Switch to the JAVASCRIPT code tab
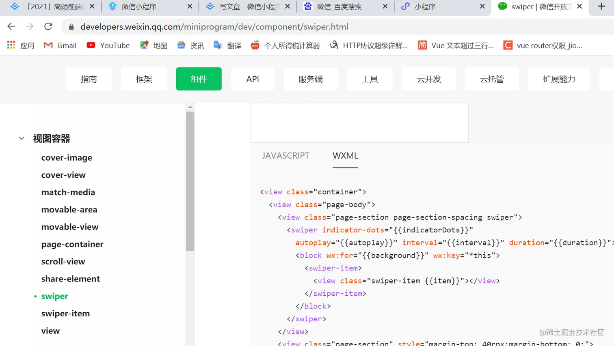Image resolution: width=614 pixels, height=346 pixels. click(285, 156)
